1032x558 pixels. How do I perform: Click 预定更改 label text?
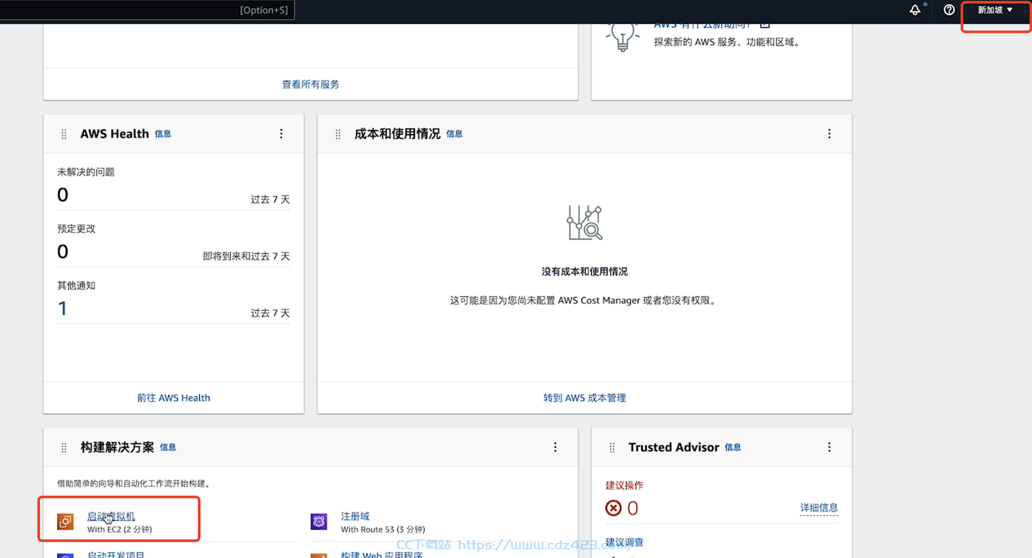coord(76,229)
